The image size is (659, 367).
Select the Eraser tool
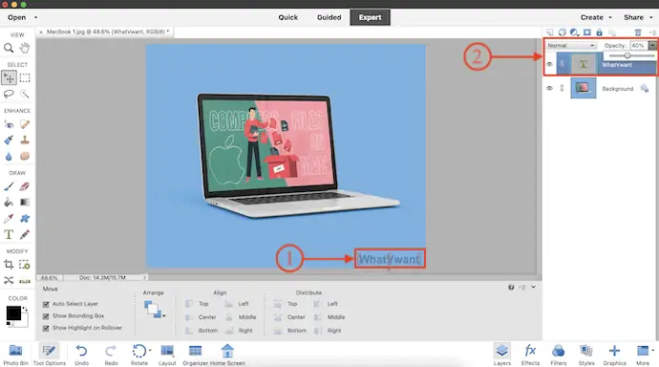[25, 186]
